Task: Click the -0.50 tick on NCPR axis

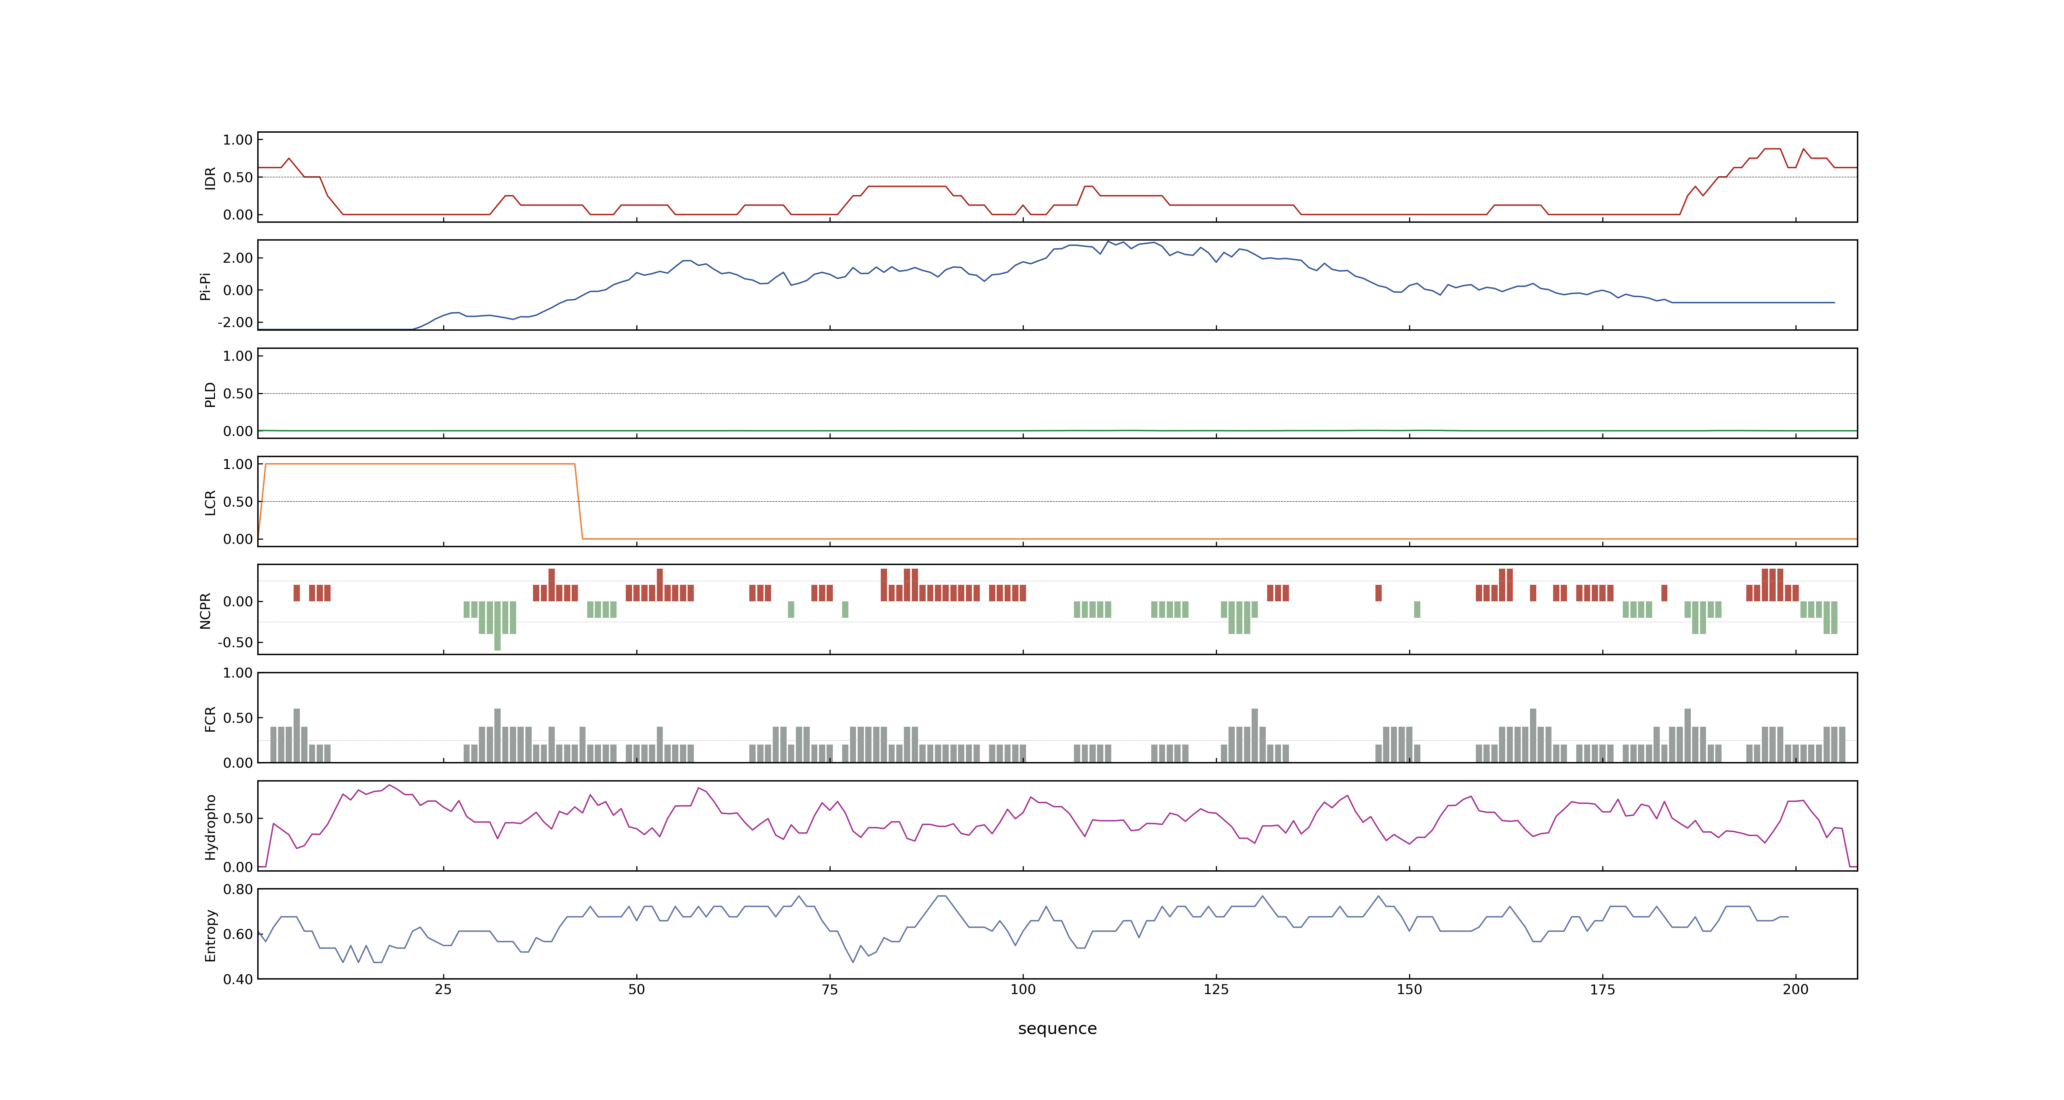Action: (x=235, y=642)
